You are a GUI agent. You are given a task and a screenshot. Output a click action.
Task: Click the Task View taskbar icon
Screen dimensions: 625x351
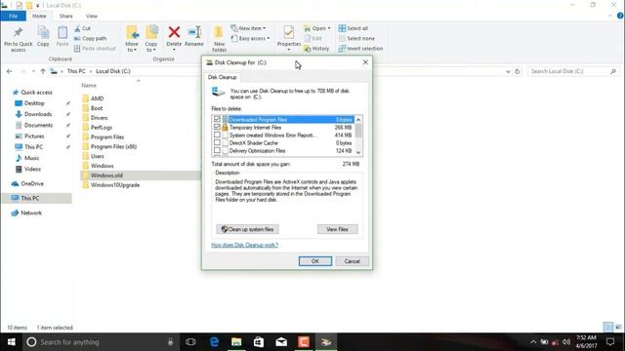191,342
